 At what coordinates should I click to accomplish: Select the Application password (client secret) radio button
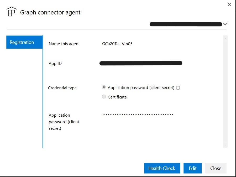click(104, 87)
